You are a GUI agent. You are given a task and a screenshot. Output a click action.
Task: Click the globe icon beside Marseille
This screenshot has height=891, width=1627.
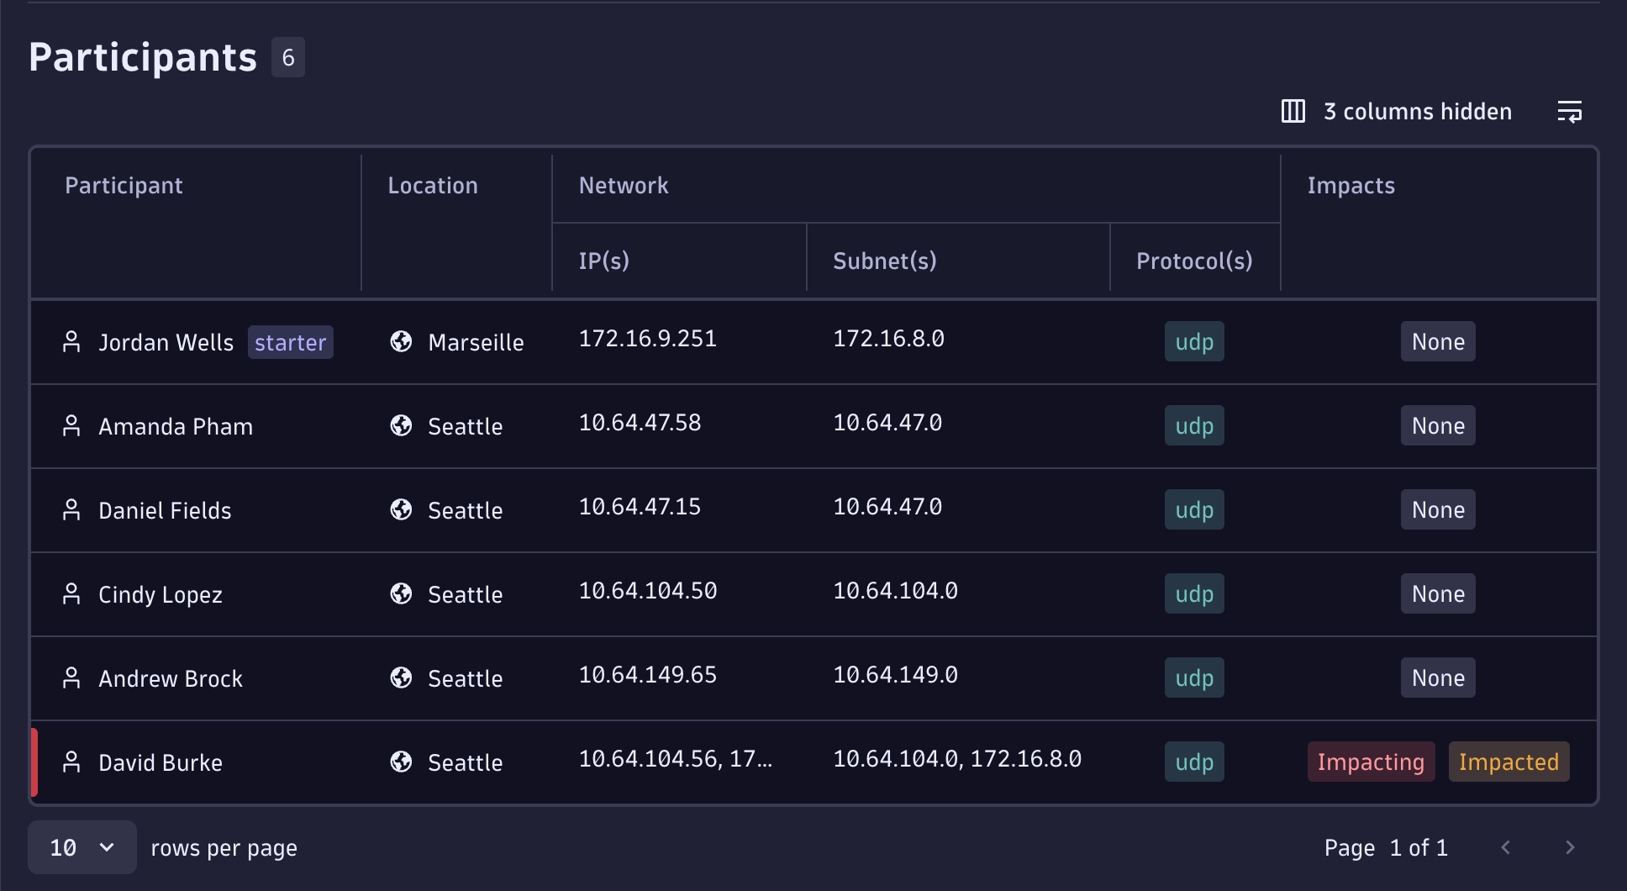401,341
